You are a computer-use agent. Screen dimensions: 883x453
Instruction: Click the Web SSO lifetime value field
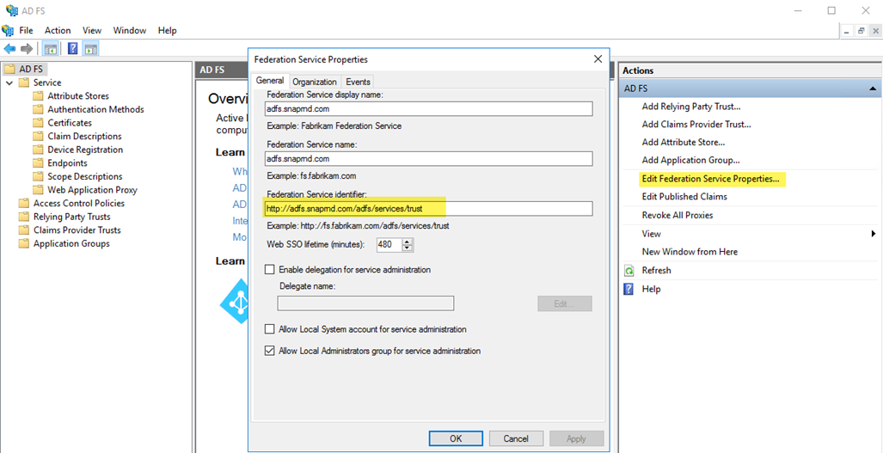(x=389, y=245)
